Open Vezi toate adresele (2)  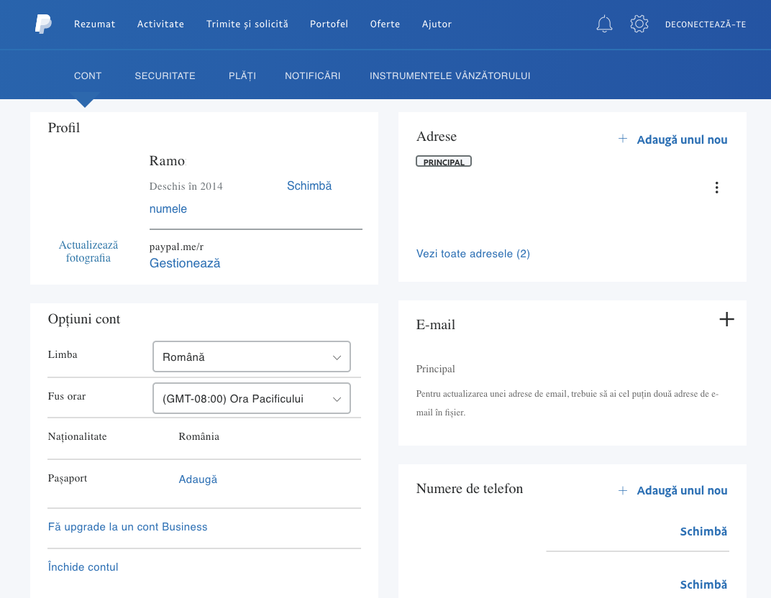[x=473, y=254]
